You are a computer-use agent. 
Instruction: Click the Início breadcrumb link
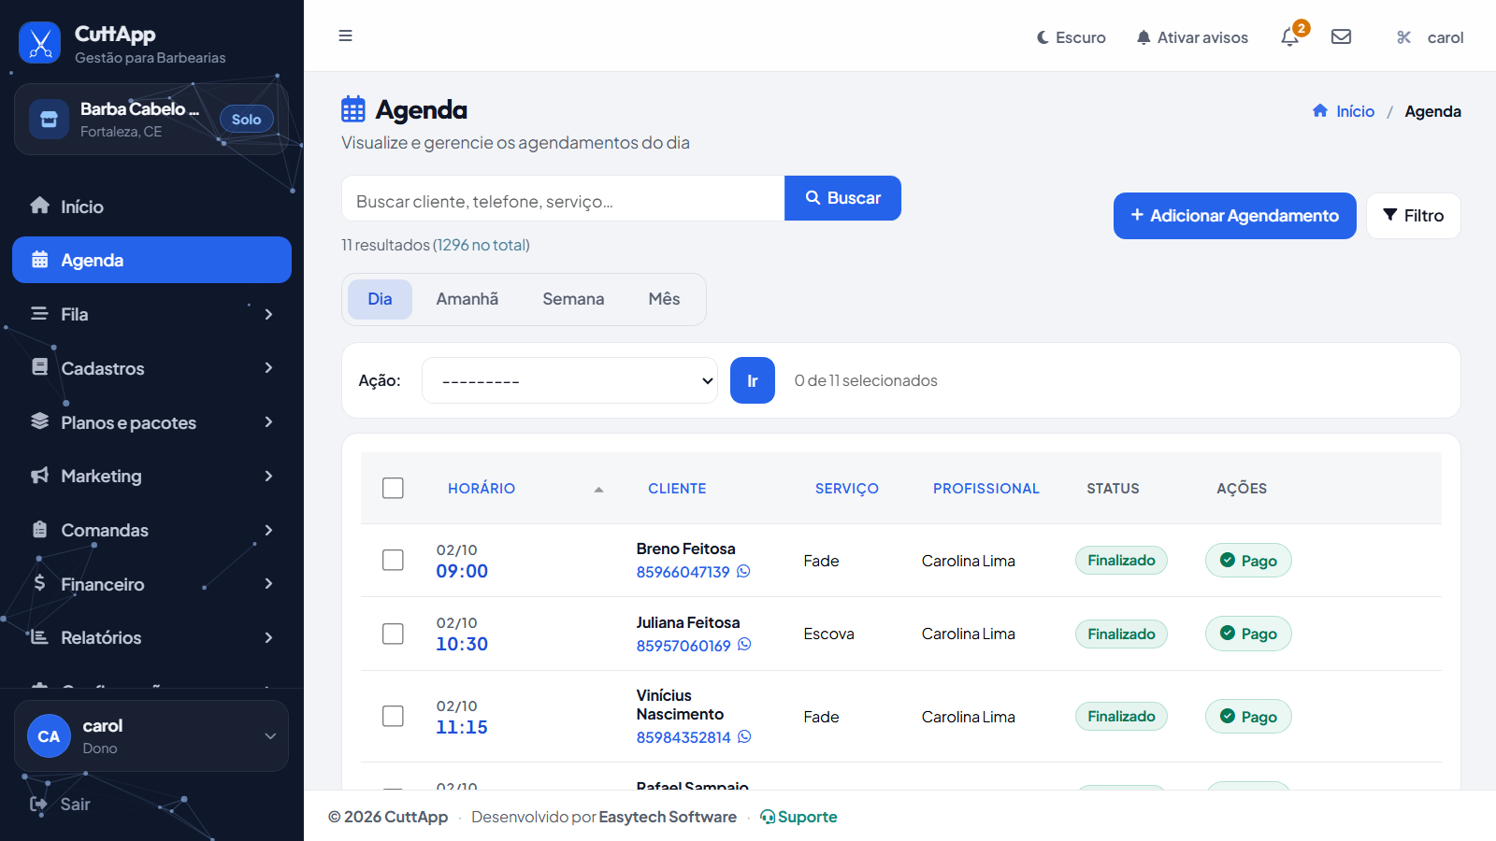click(x=1344, y=111)
